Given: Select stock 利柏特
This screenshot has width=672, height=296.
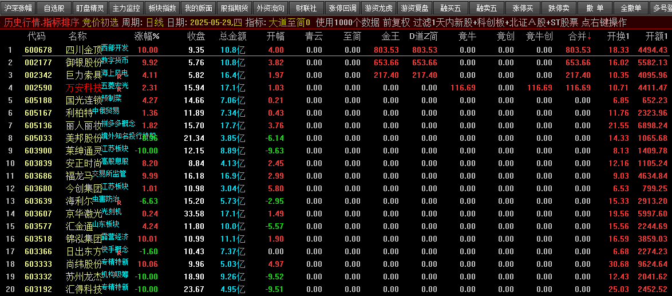Looking at the screenshot, I should pos(80,113).
